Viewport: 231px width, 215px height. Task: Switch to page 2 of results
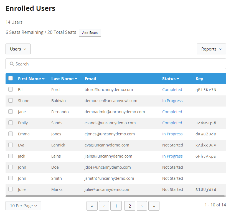pos(130,206)
